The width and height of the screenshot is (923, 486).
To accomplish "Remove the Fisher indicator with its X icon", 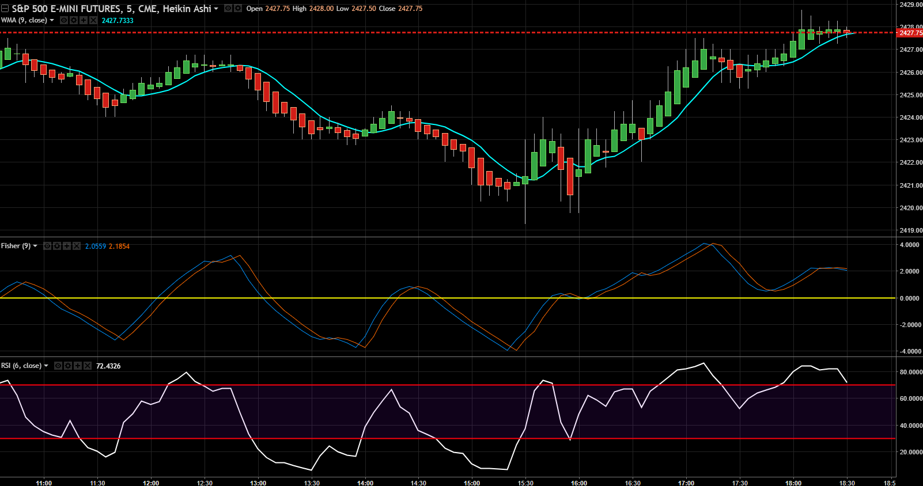I will [x=77, y=246].
